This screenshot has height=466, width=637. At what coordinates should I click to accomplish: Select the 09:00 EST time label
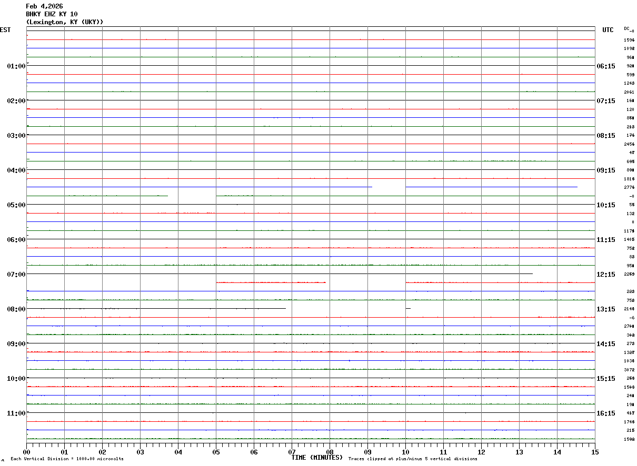point(16,344)
